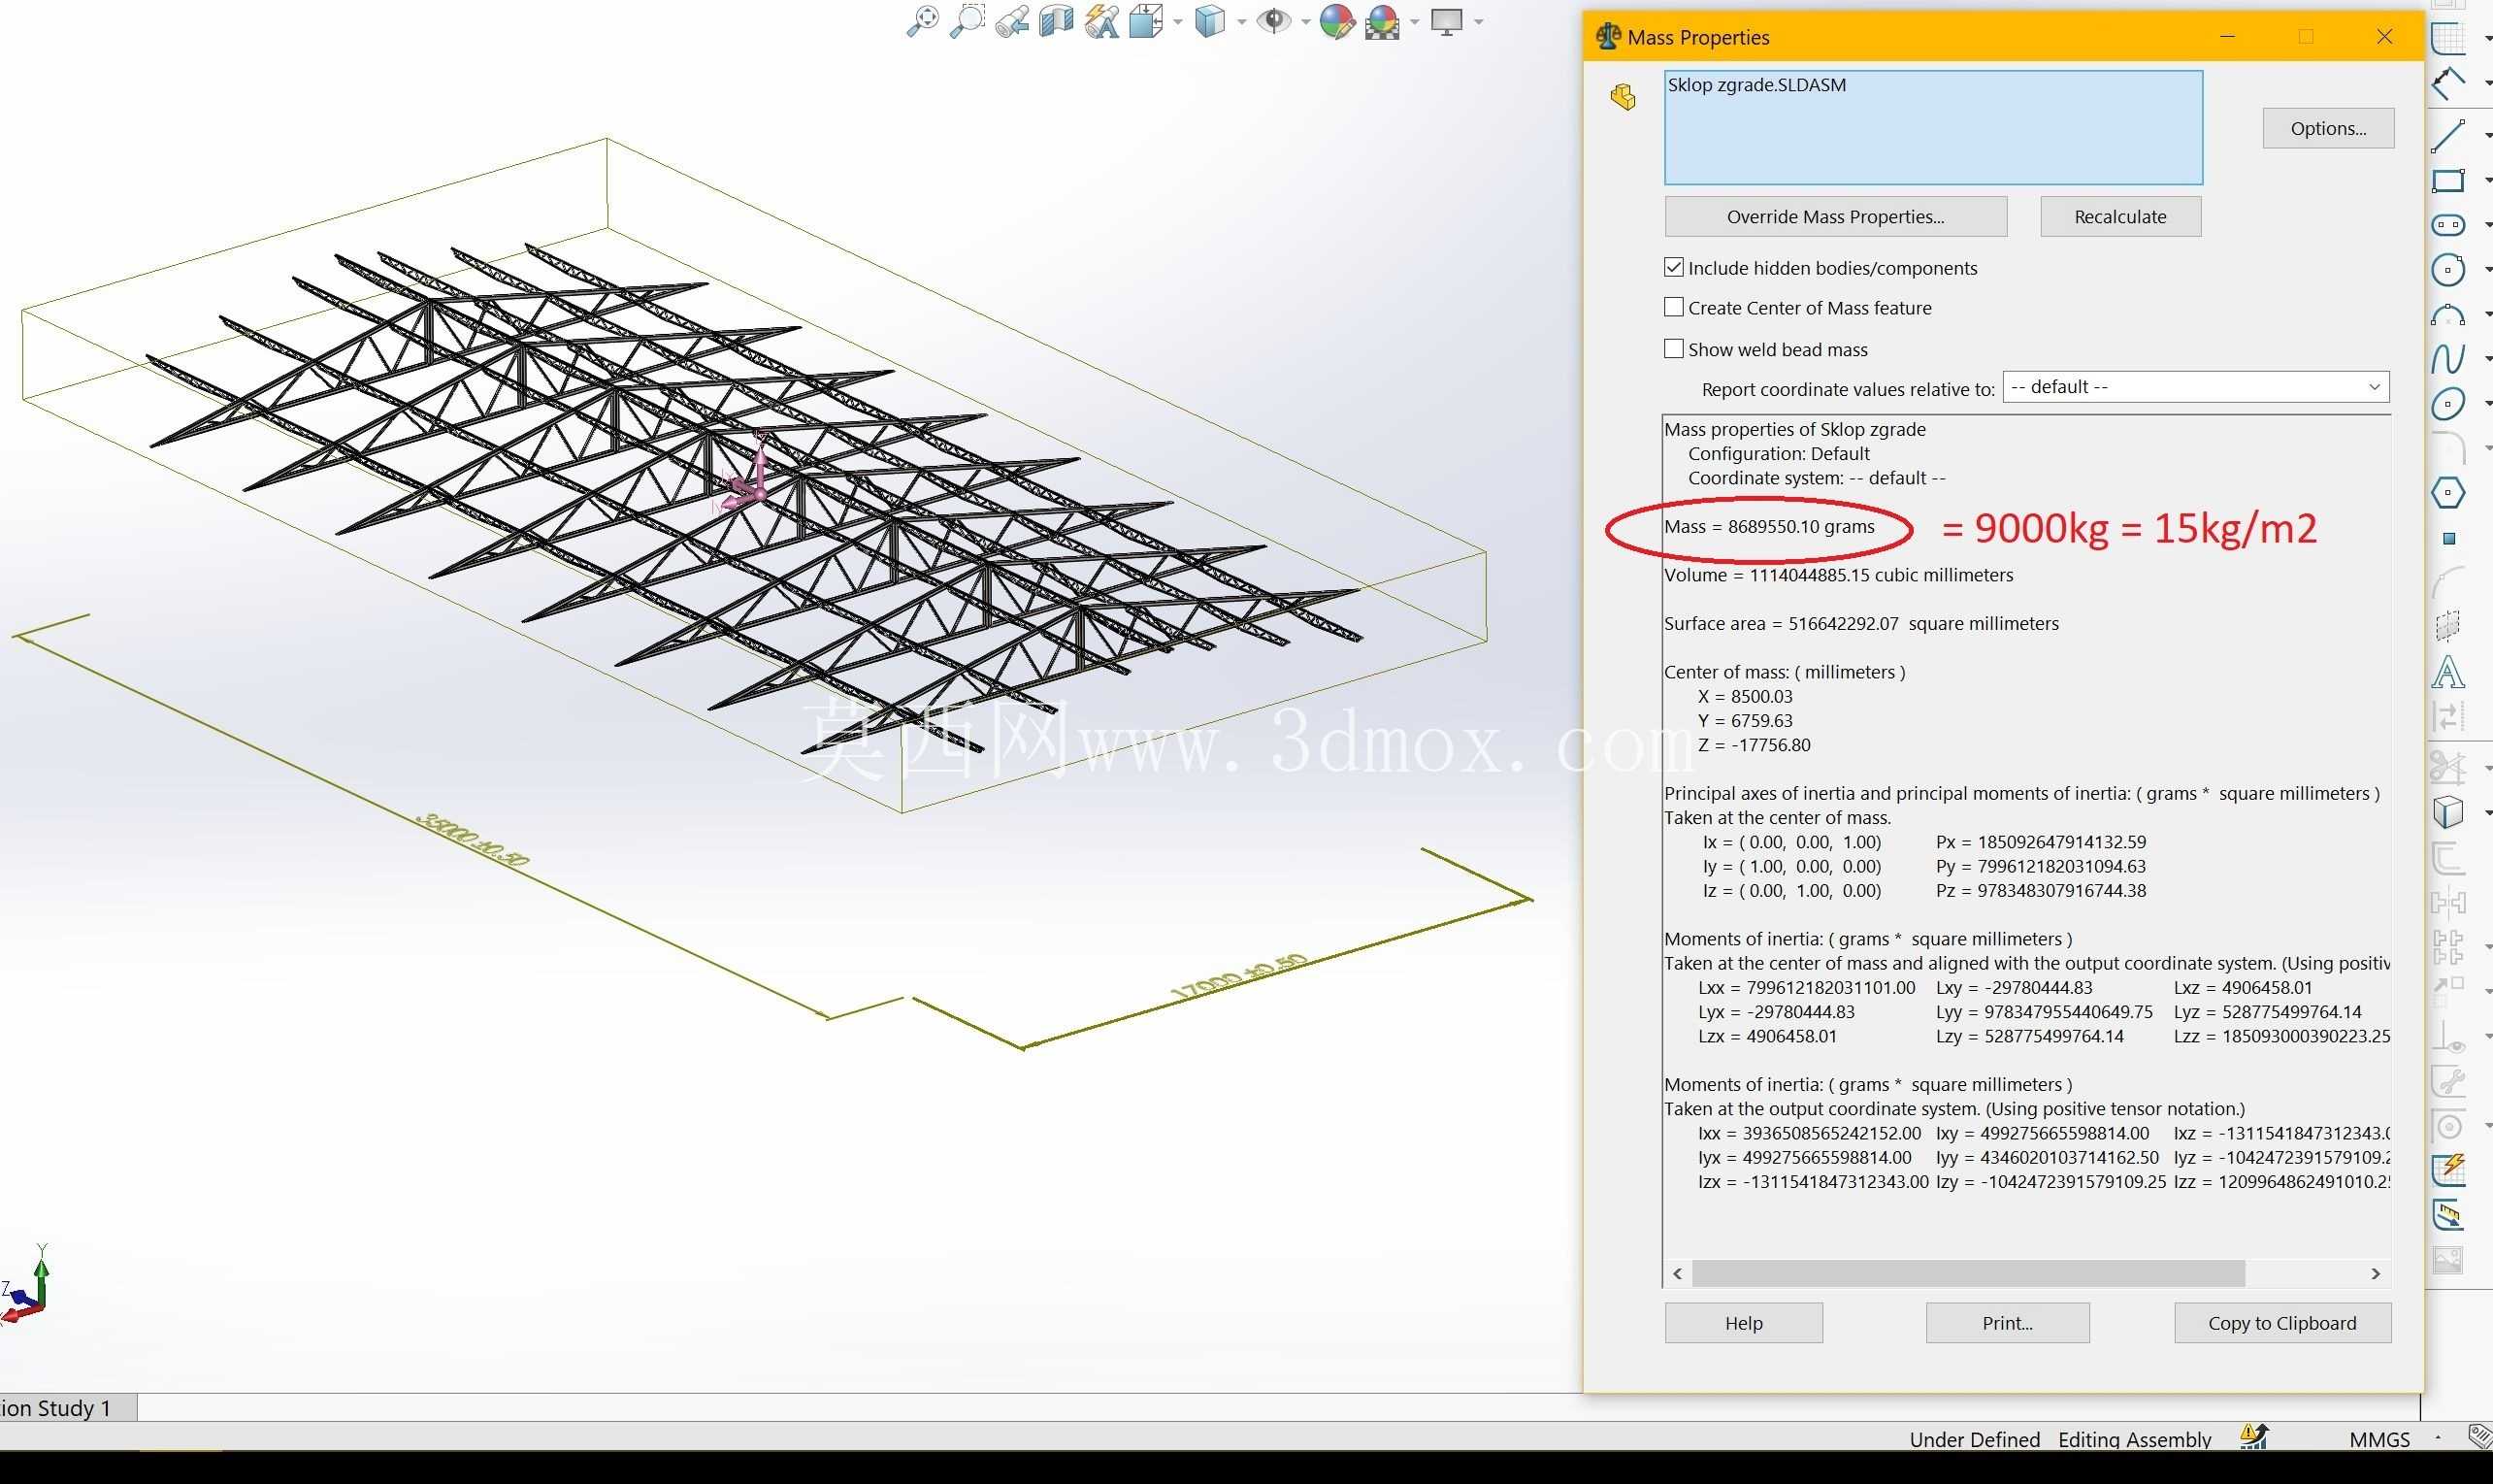Click the Zoom to Fit icon

click(x=922, y=21)
